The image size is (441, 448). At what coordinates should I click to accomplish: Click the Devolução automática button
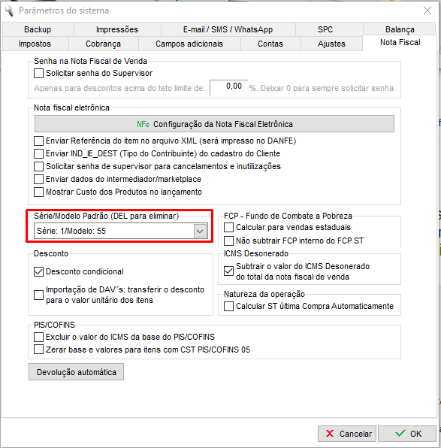click(77, 372)
